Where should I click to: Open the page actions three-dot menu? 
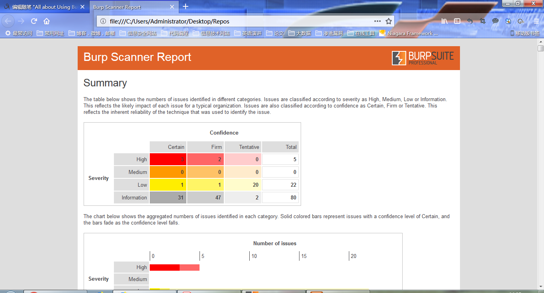tap(378, 21)
